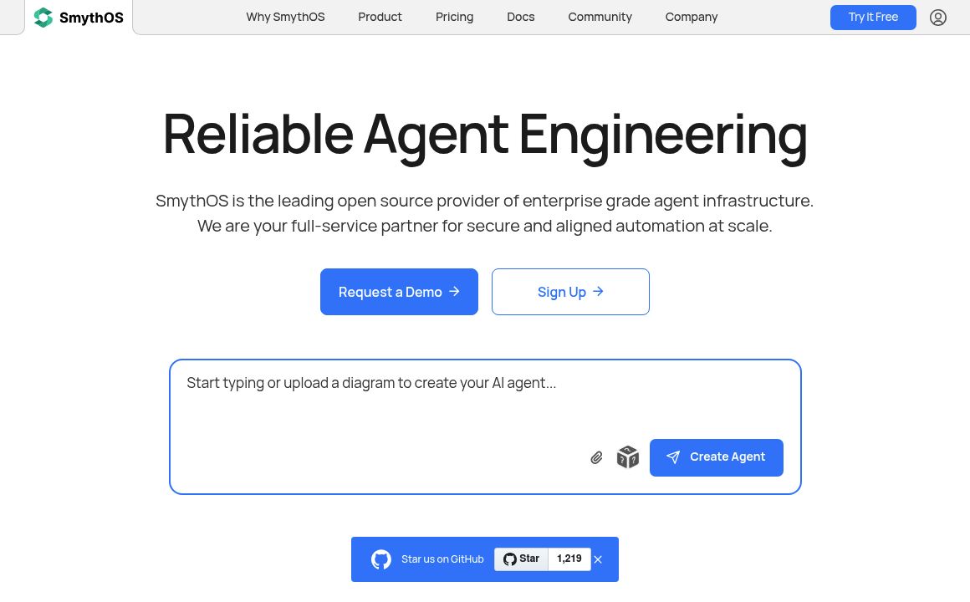The image size is (970, 602).
Task: Click the Create Agent button
Action: point(716,457)
